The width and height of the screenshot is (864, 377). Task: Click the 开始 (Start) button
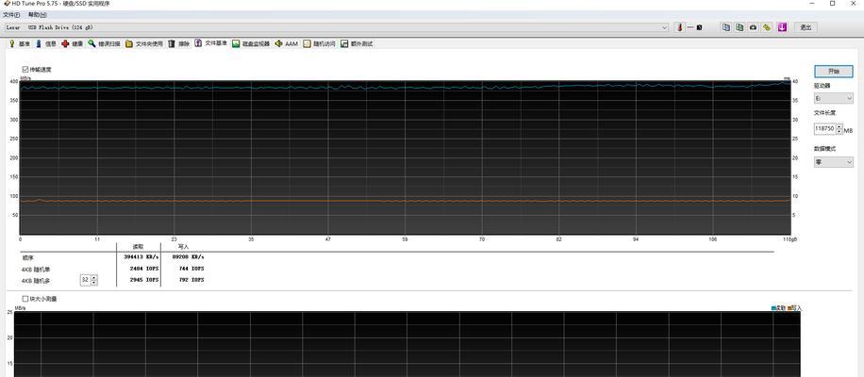click(x=834, y=71)
